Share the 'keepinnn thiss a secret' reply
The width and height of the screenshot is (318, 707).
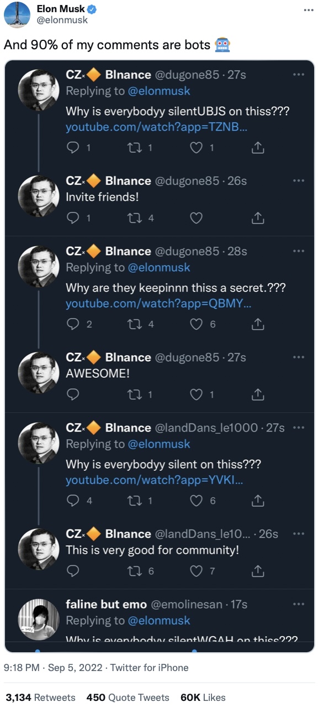(258, 324)
